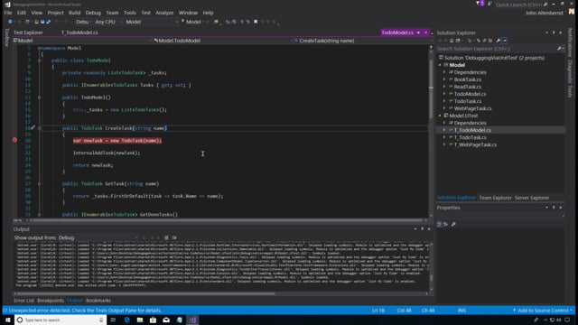Click the Task View icon on taskbar
This screenshot has width=578, height=325.
pos(113,320)
